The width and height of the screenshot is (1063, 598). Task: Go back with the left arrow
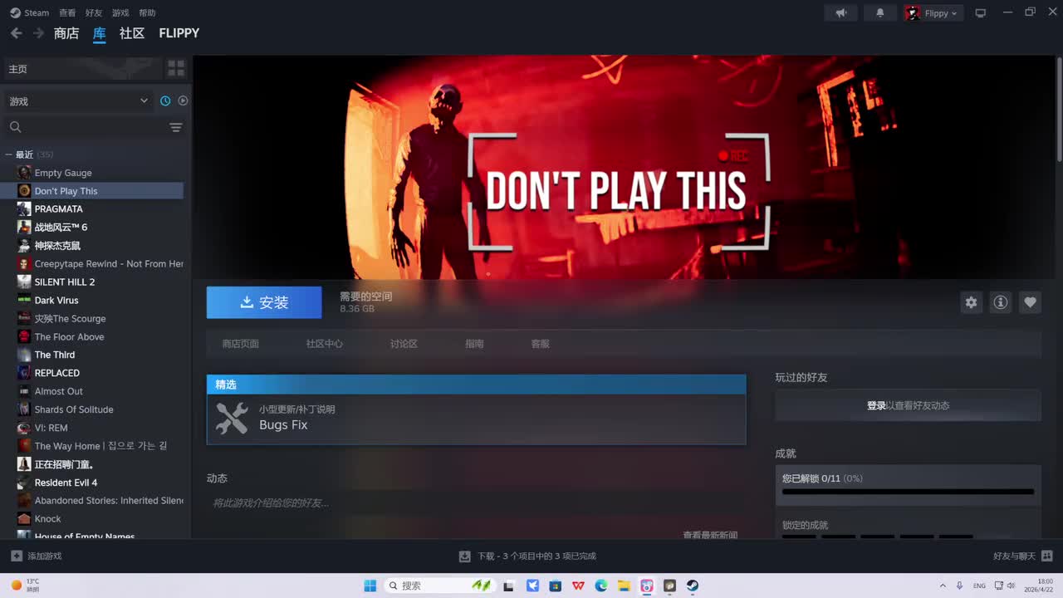[16, 33]
